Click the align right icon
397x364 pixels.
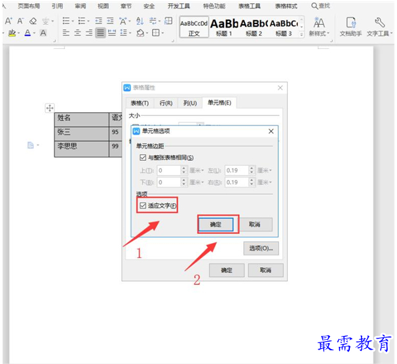[x=89, y=33]
